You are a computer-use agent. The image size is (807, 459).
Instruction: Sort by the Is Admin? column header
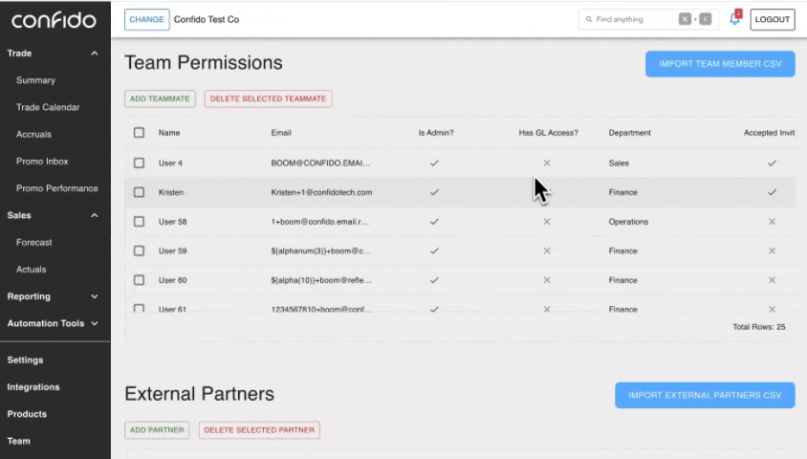tap(436, 133)
